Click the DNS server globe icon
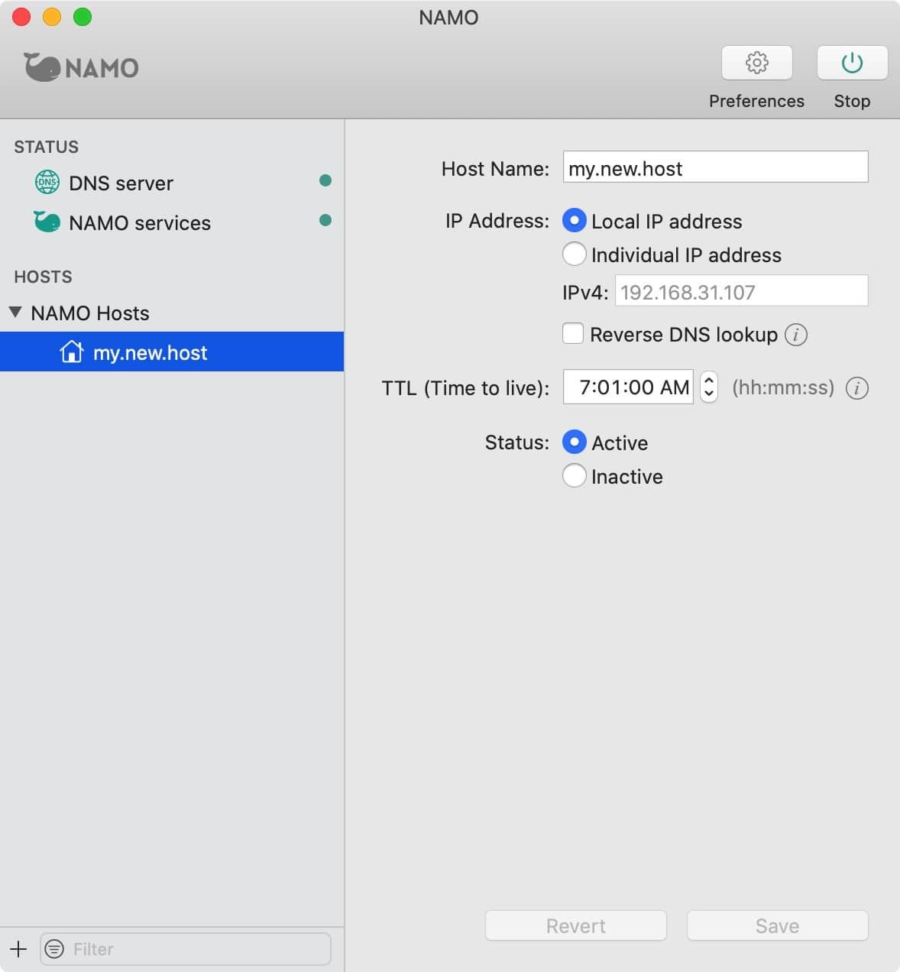Screen dimensions: 900x972 [x=47, y=183]
